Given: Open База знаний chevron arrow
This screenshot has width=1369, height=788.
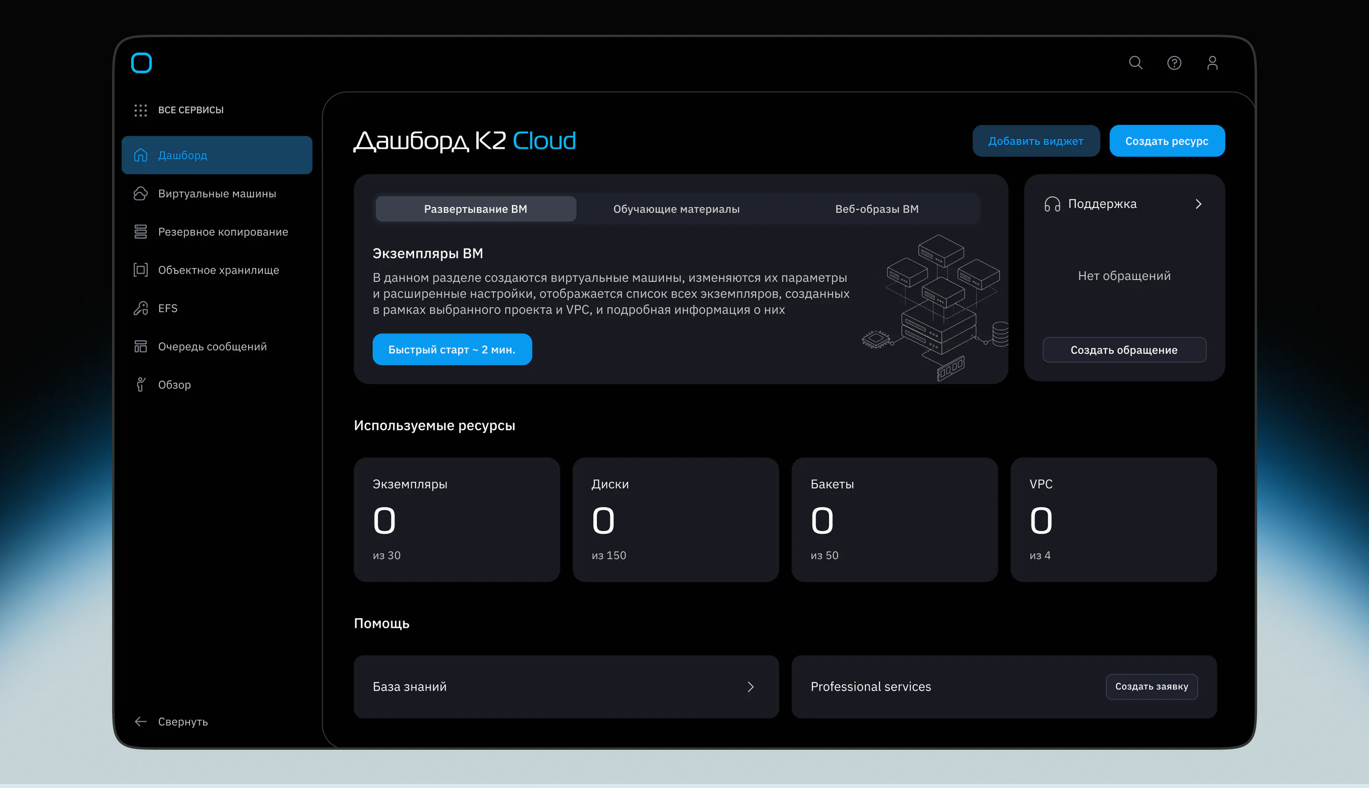Looking at the screenshot, I should (x=751, y=687).
